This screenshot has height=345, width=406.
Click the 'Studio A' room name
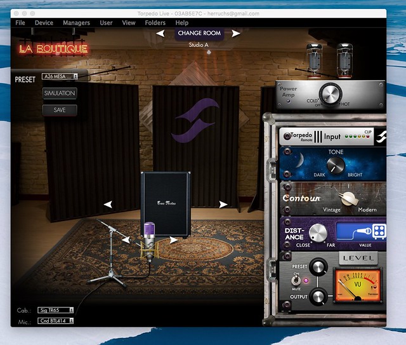(199, 45)
